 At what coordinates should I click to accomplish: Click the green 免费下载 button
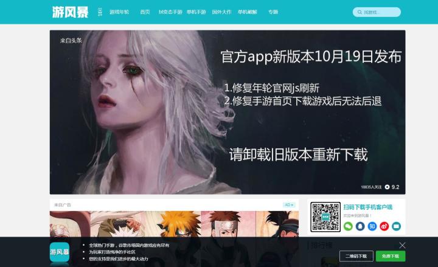tap(391, 256)
